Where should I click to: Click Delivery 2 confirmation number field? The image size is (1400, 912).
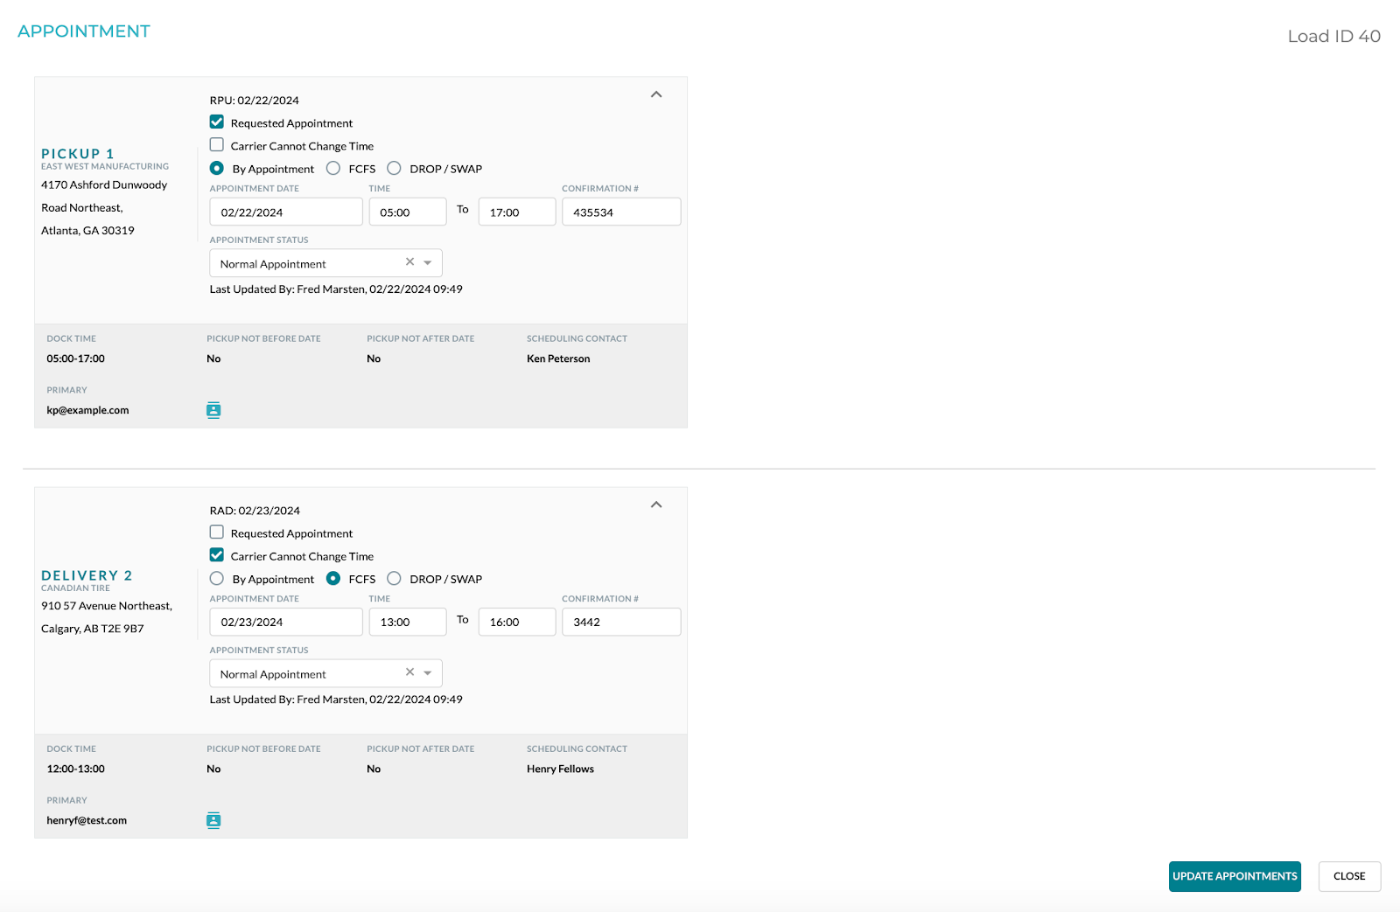[x=620, y=623]
